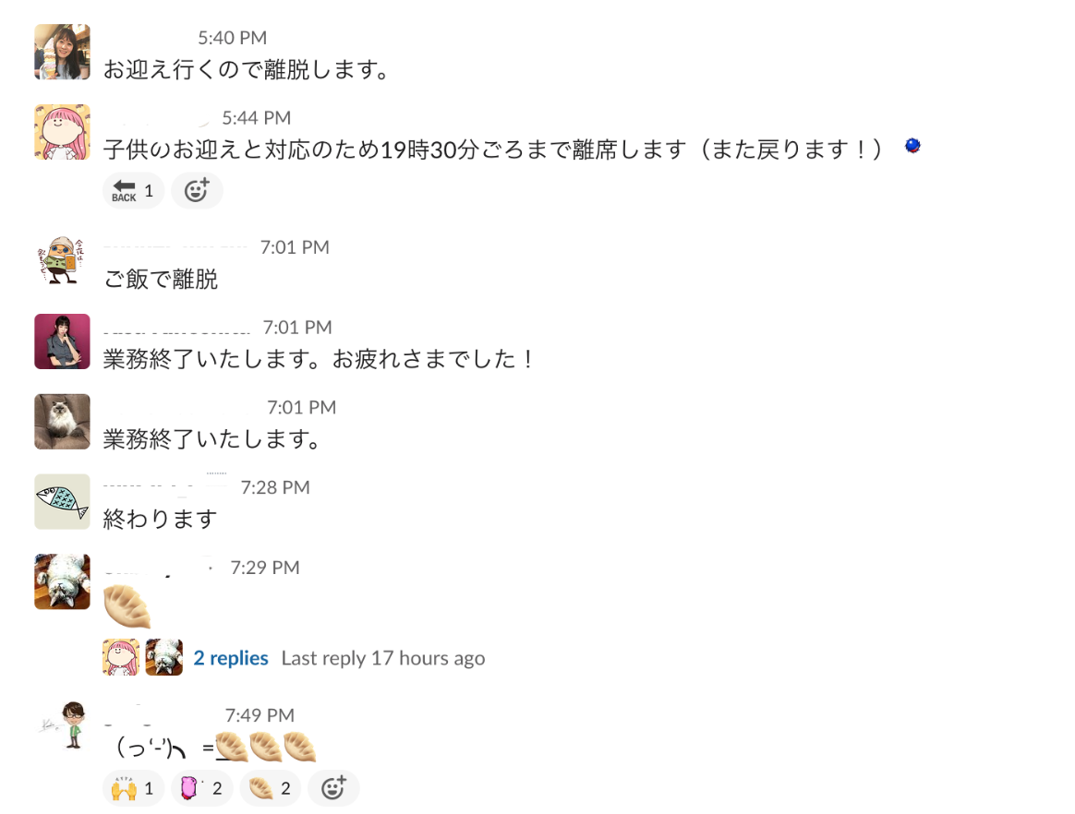1075x814 pixels.
Task: Add reaction to the 7:49 PM message
Action: (x=333, y=788)
